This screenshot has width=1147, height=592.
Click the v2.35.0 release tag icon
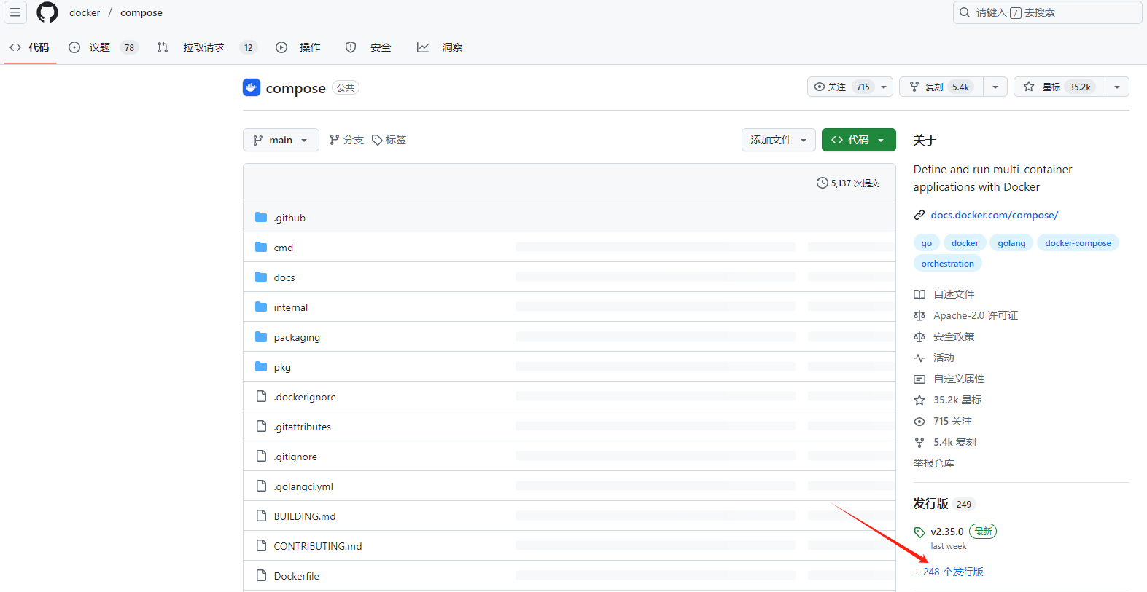919,532
